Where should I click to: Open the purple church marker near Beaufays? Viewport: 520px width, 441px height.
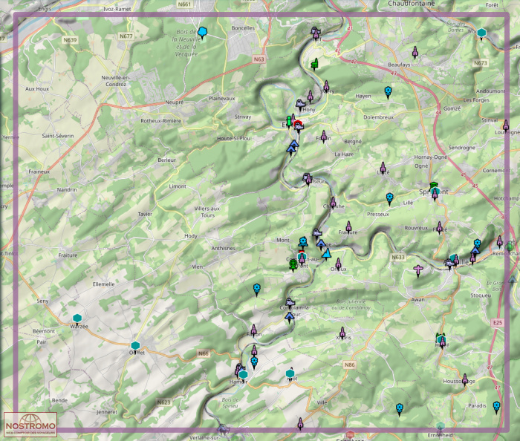[415, 53]
